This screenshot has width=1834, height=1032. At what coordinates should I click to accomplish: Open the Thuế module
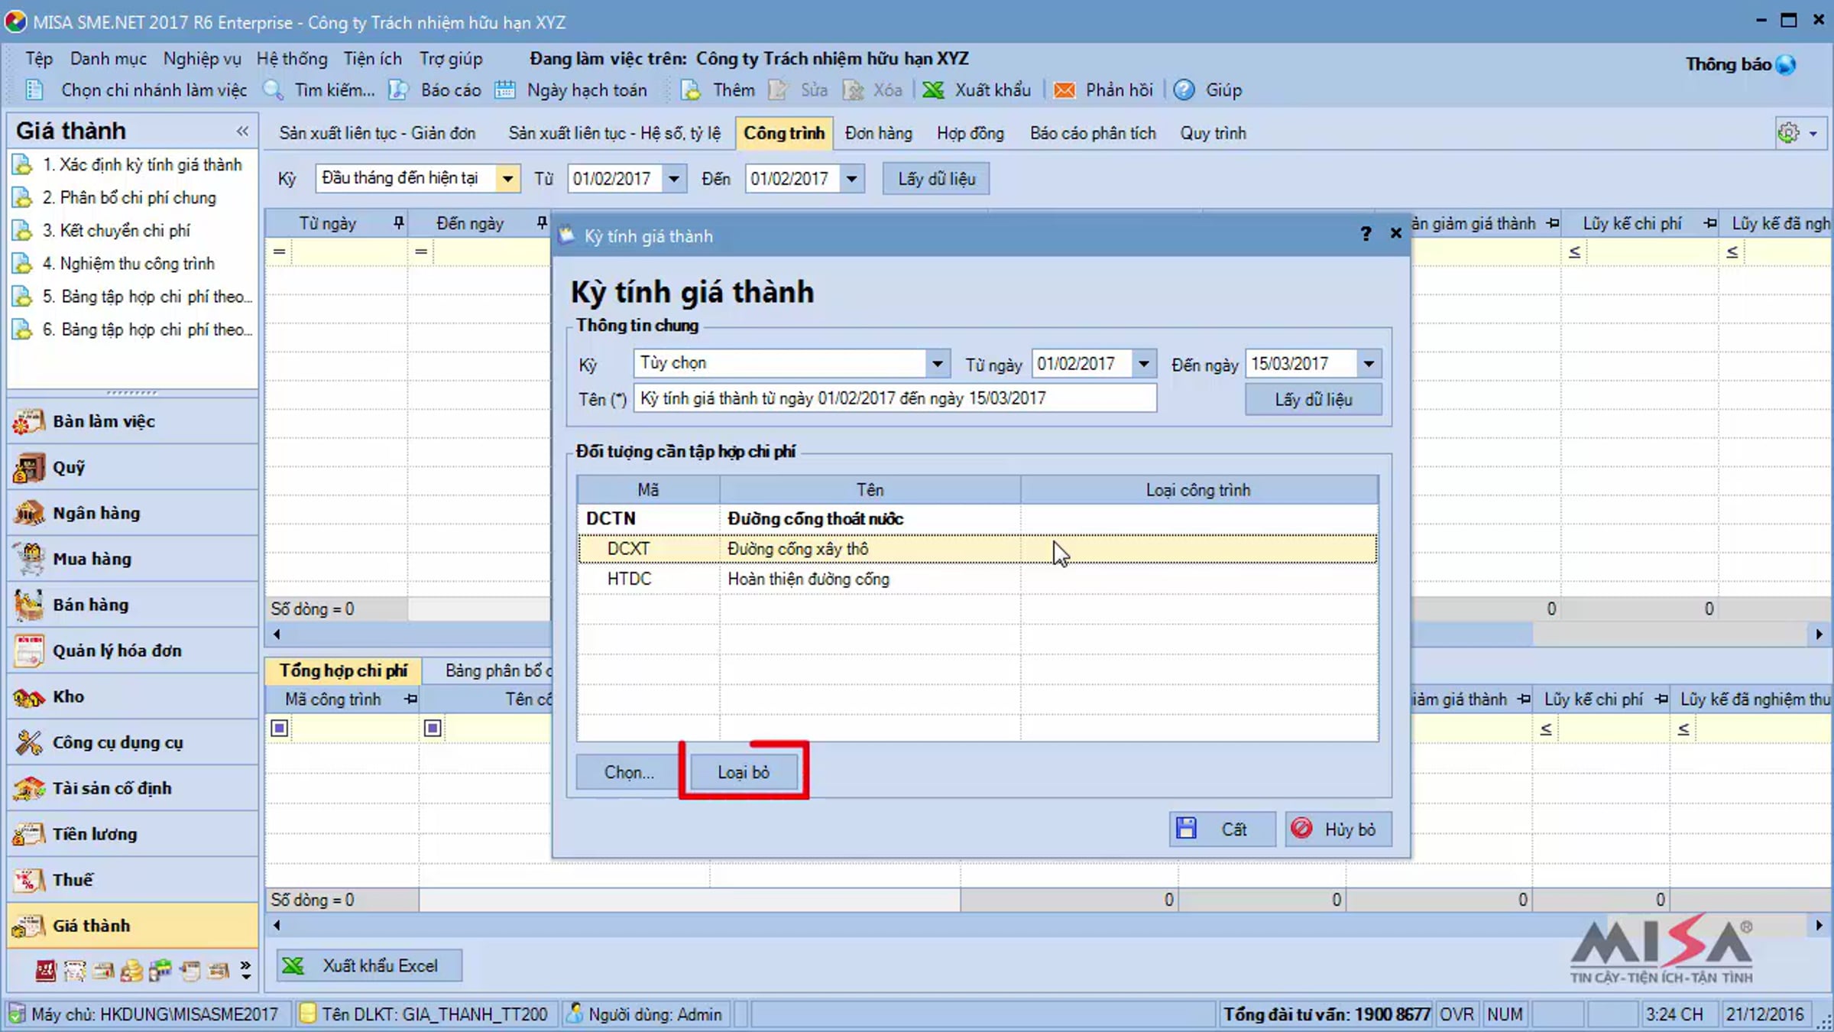tap(132, 880)
